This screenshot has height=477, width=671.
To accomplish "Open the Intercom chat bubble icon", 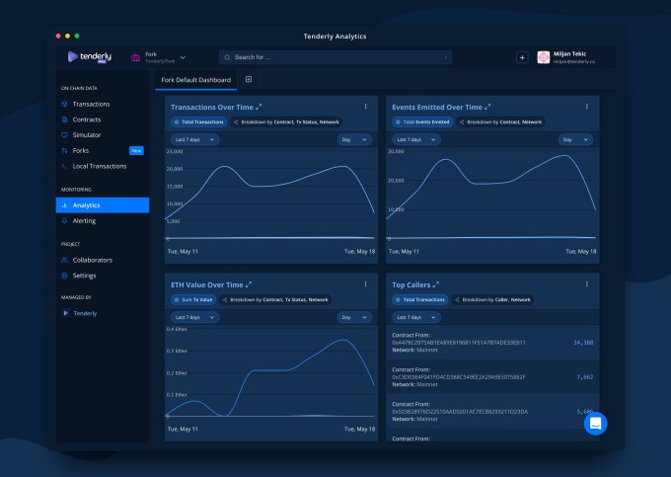I will (x=595, y=423).
